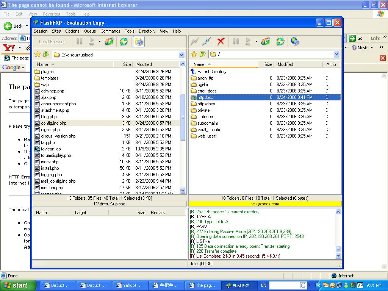388x291 pixels.
Task: Sort remote list by Attrib column
Action: [x=331, y=64]
